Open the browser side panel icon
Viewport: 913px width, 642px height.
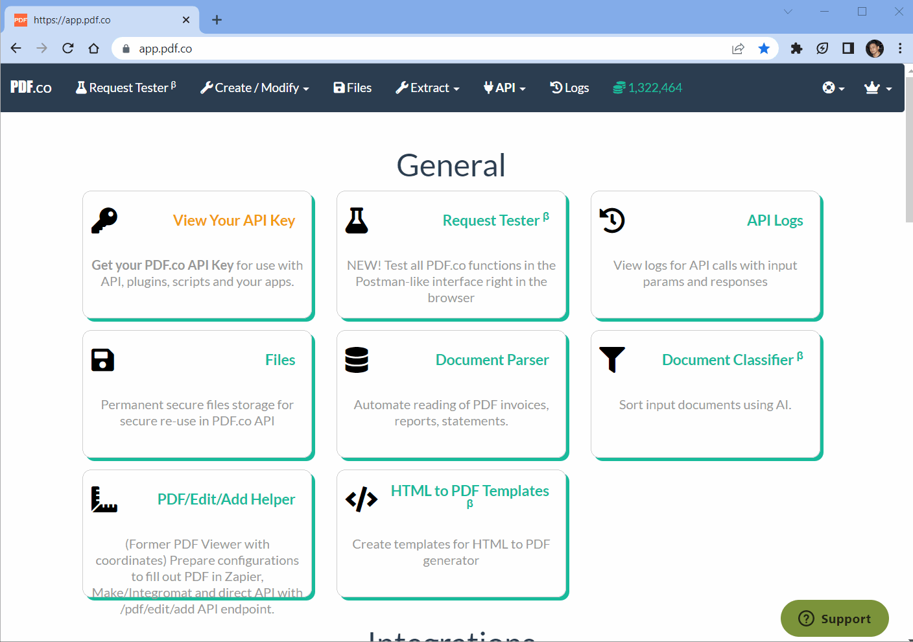848,49
